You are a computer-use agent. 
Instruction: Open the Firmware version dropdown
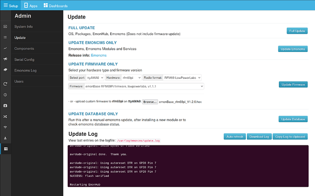(144, 87)
